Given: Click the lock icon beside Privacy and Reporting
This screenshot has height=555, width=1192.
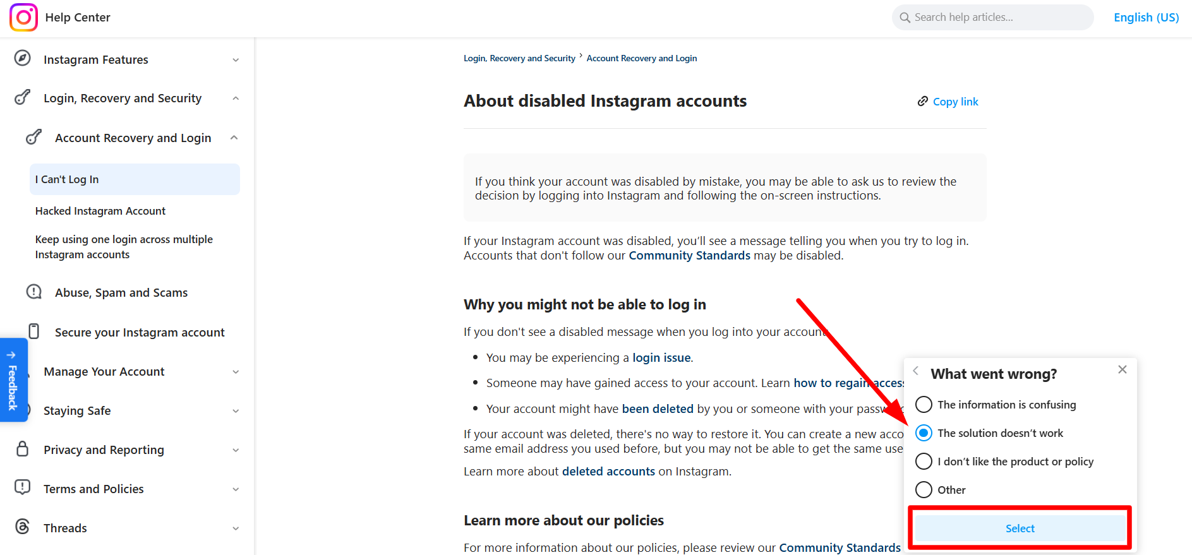Looking at the screenshot, I should (23, 449).
